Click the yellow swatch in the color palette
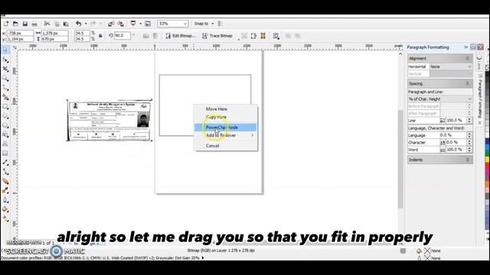 [x=487, y=160]
